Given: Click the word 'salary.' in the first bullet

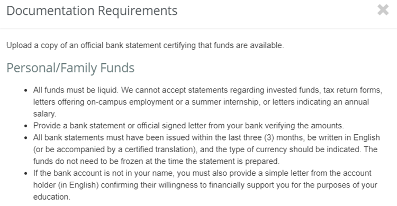Looking at the screenshot, I should pyautogui.click(x=44, y=114).
